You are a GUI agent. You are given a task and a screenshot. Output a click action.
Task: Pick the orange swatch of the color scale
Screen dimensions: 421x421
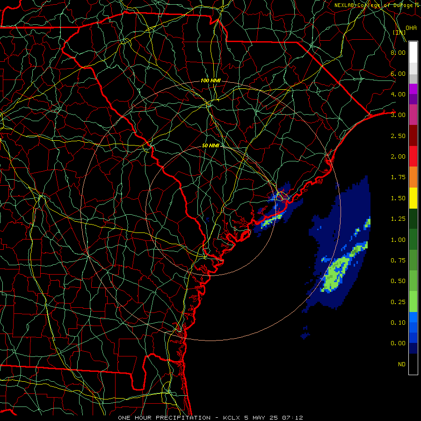413,177
